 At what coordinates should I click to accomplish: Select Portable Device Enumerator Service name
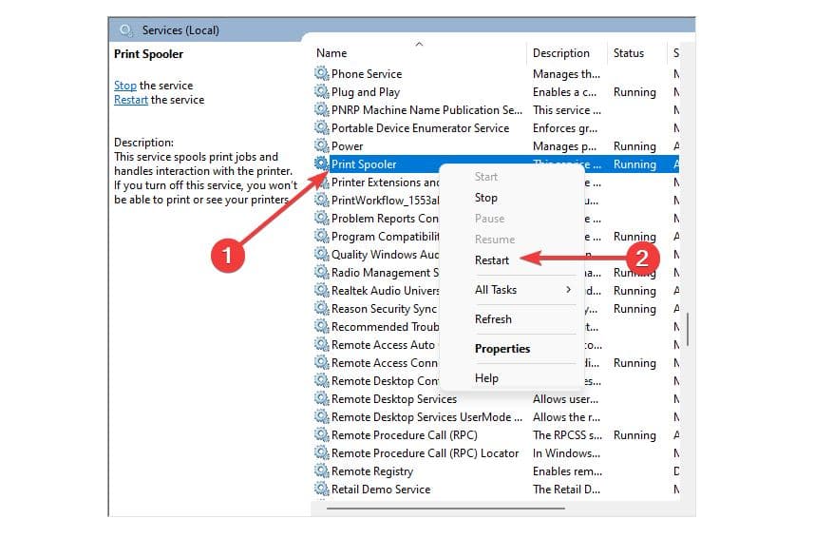(420, 128)
